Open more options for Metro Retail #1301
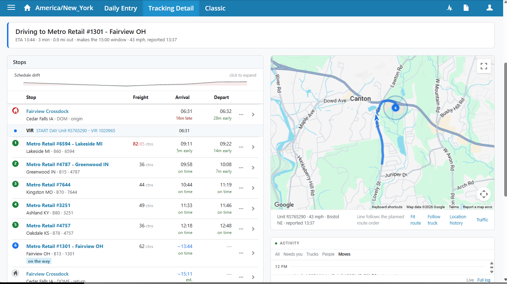 click(241, 253)
